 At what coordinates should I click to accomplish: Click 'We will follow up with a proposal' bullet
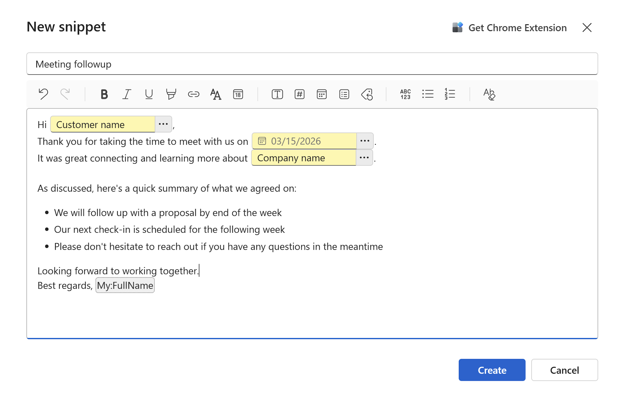(x=168, y=213)
